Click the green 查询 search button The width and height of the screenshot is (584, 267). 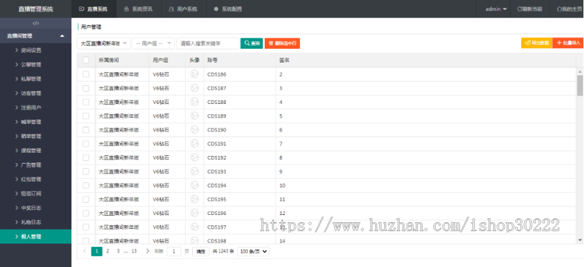(x=251, y=44)
